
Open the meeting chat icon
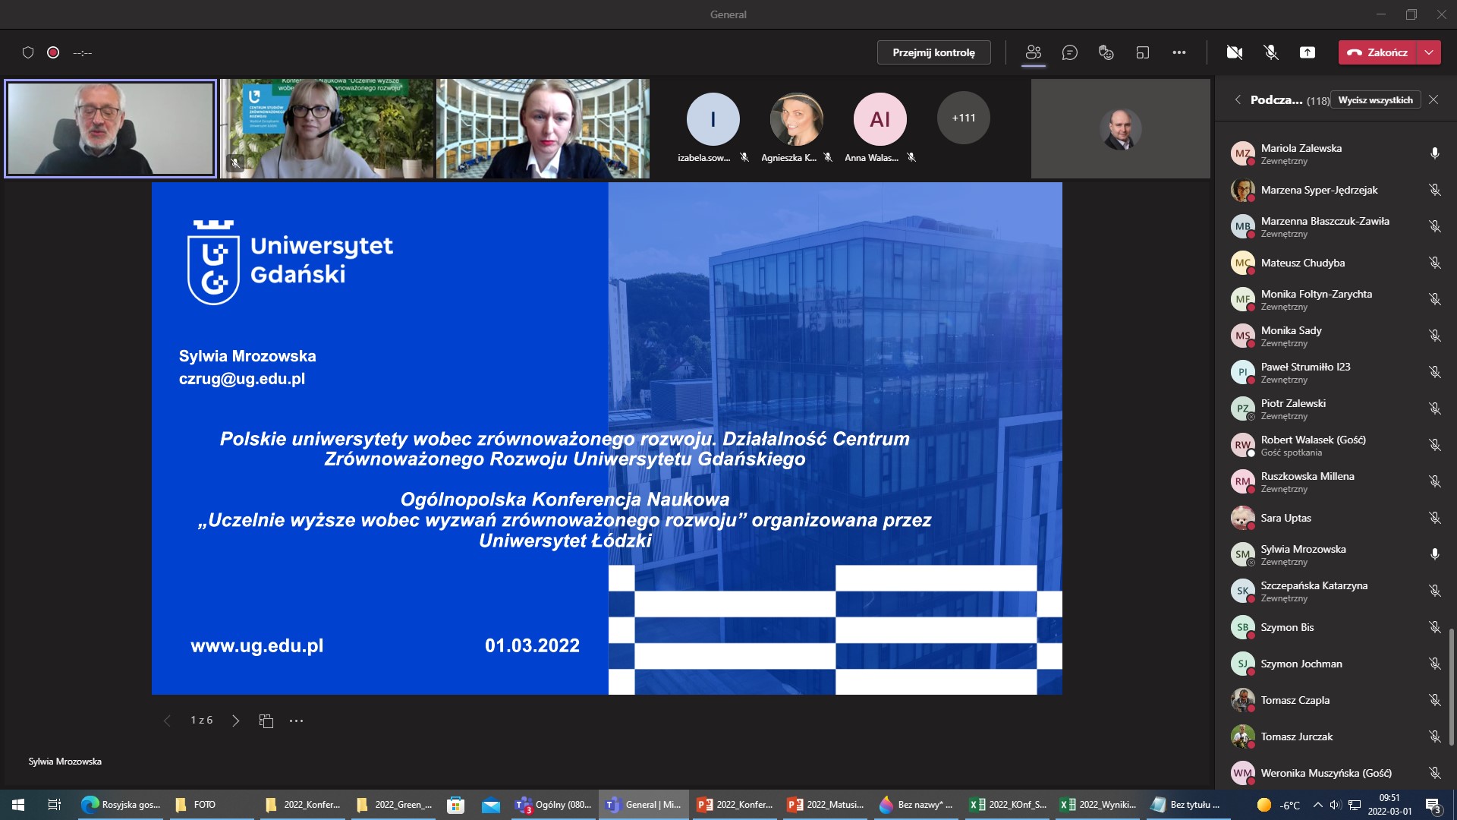1070,52
